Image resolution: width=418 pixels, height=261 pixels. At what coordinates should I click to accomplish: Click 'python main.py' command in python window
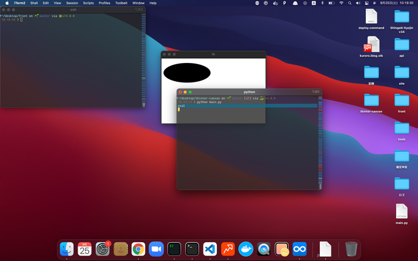point(209,102)
